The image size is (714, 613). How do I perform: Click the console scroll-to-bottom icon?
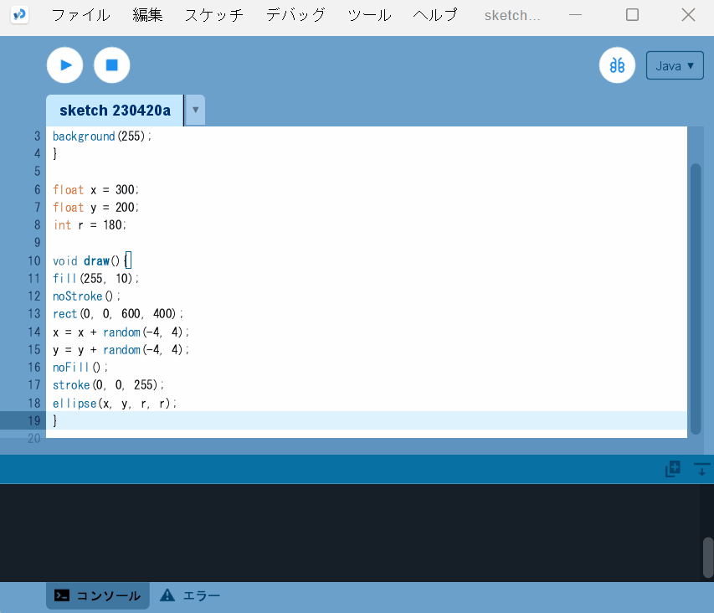[x=701, y=470]
